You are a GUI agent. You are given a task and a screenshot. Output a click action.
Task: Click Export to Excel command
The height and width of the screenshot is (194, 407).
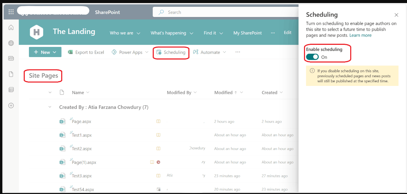point(86,52)
